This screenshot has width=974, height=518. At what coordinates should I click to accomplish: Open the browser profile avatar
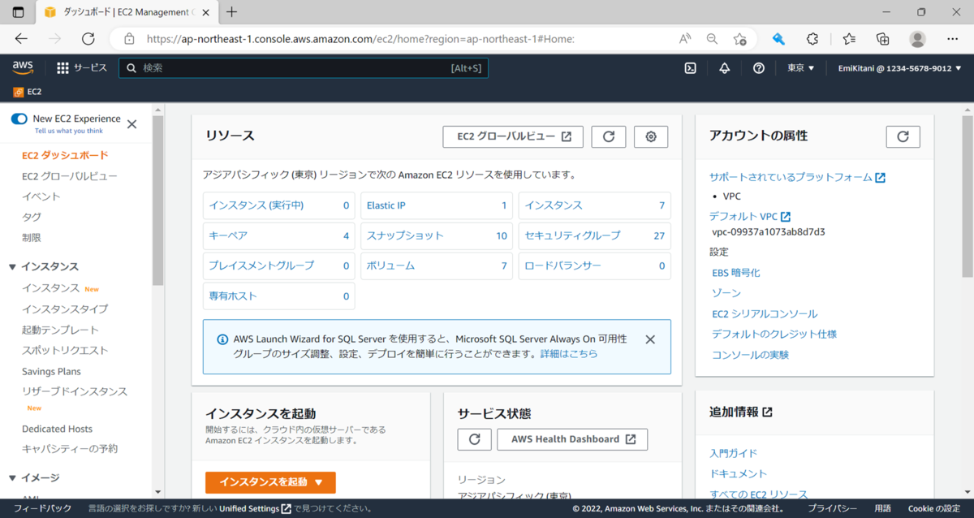coord(918,39)
